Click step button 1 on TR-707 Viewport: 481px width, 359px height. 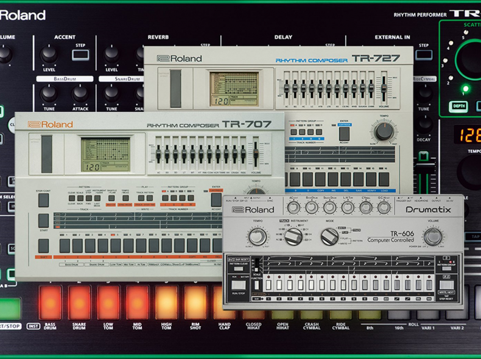(x=65, y=246)
